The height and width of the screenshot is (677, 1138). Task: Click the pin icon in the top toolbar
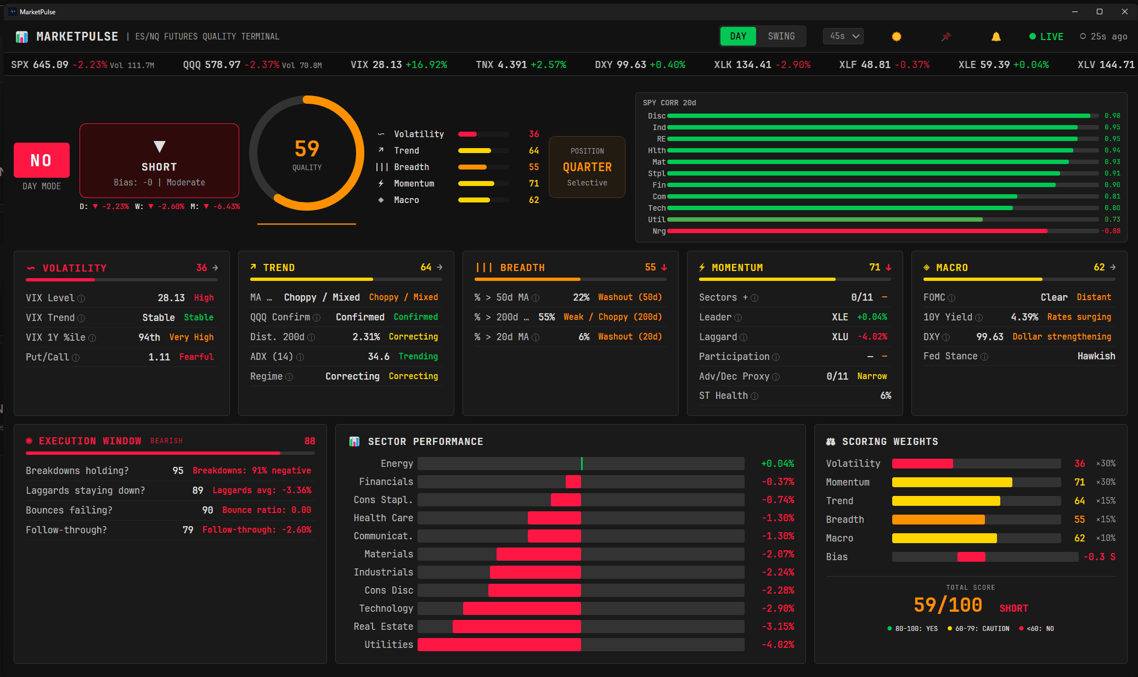[945, 36]
